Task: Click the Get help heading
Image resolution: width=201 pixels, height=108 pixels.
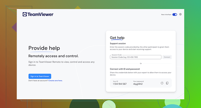Action: pyautogui.click(x=117, y=38)
